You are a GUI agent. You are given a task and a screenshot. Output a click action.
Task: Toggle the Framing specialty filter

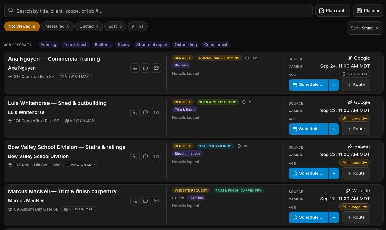point(49,45)
